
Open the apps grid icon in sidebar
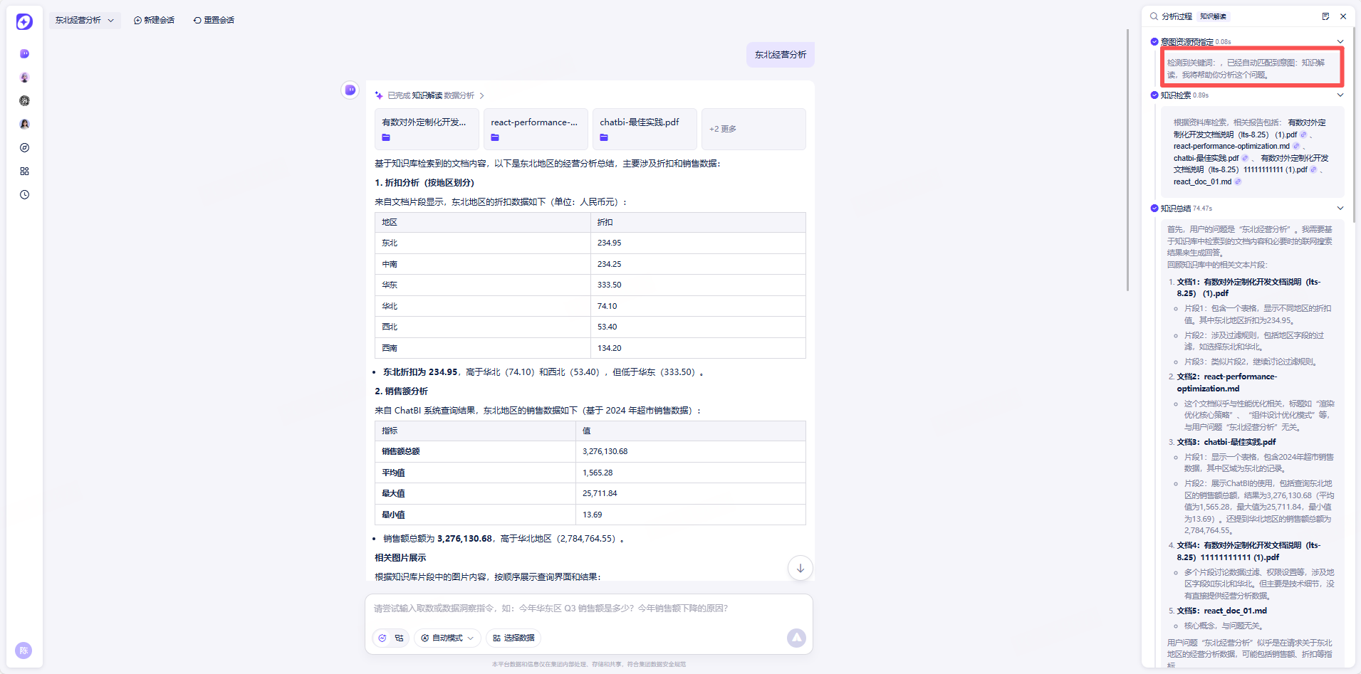tap(24, 172)
